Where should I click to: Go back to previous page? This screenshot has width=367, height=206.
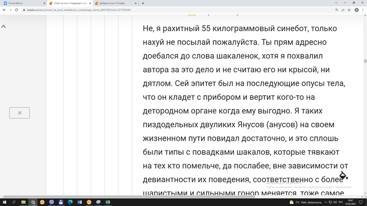pos(4,10)
